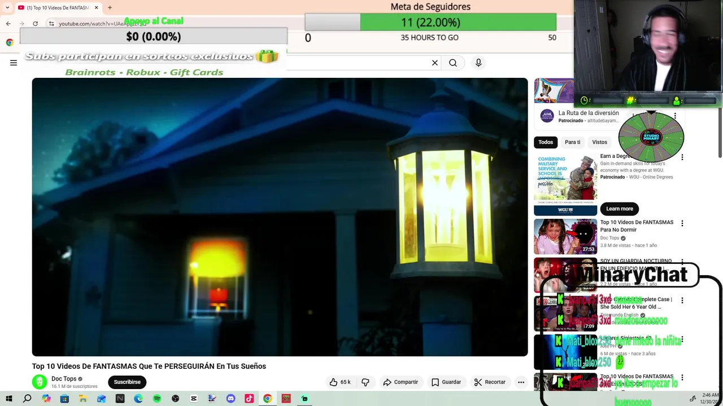Click the YouTube search magnifier button

tap(453, 63)
